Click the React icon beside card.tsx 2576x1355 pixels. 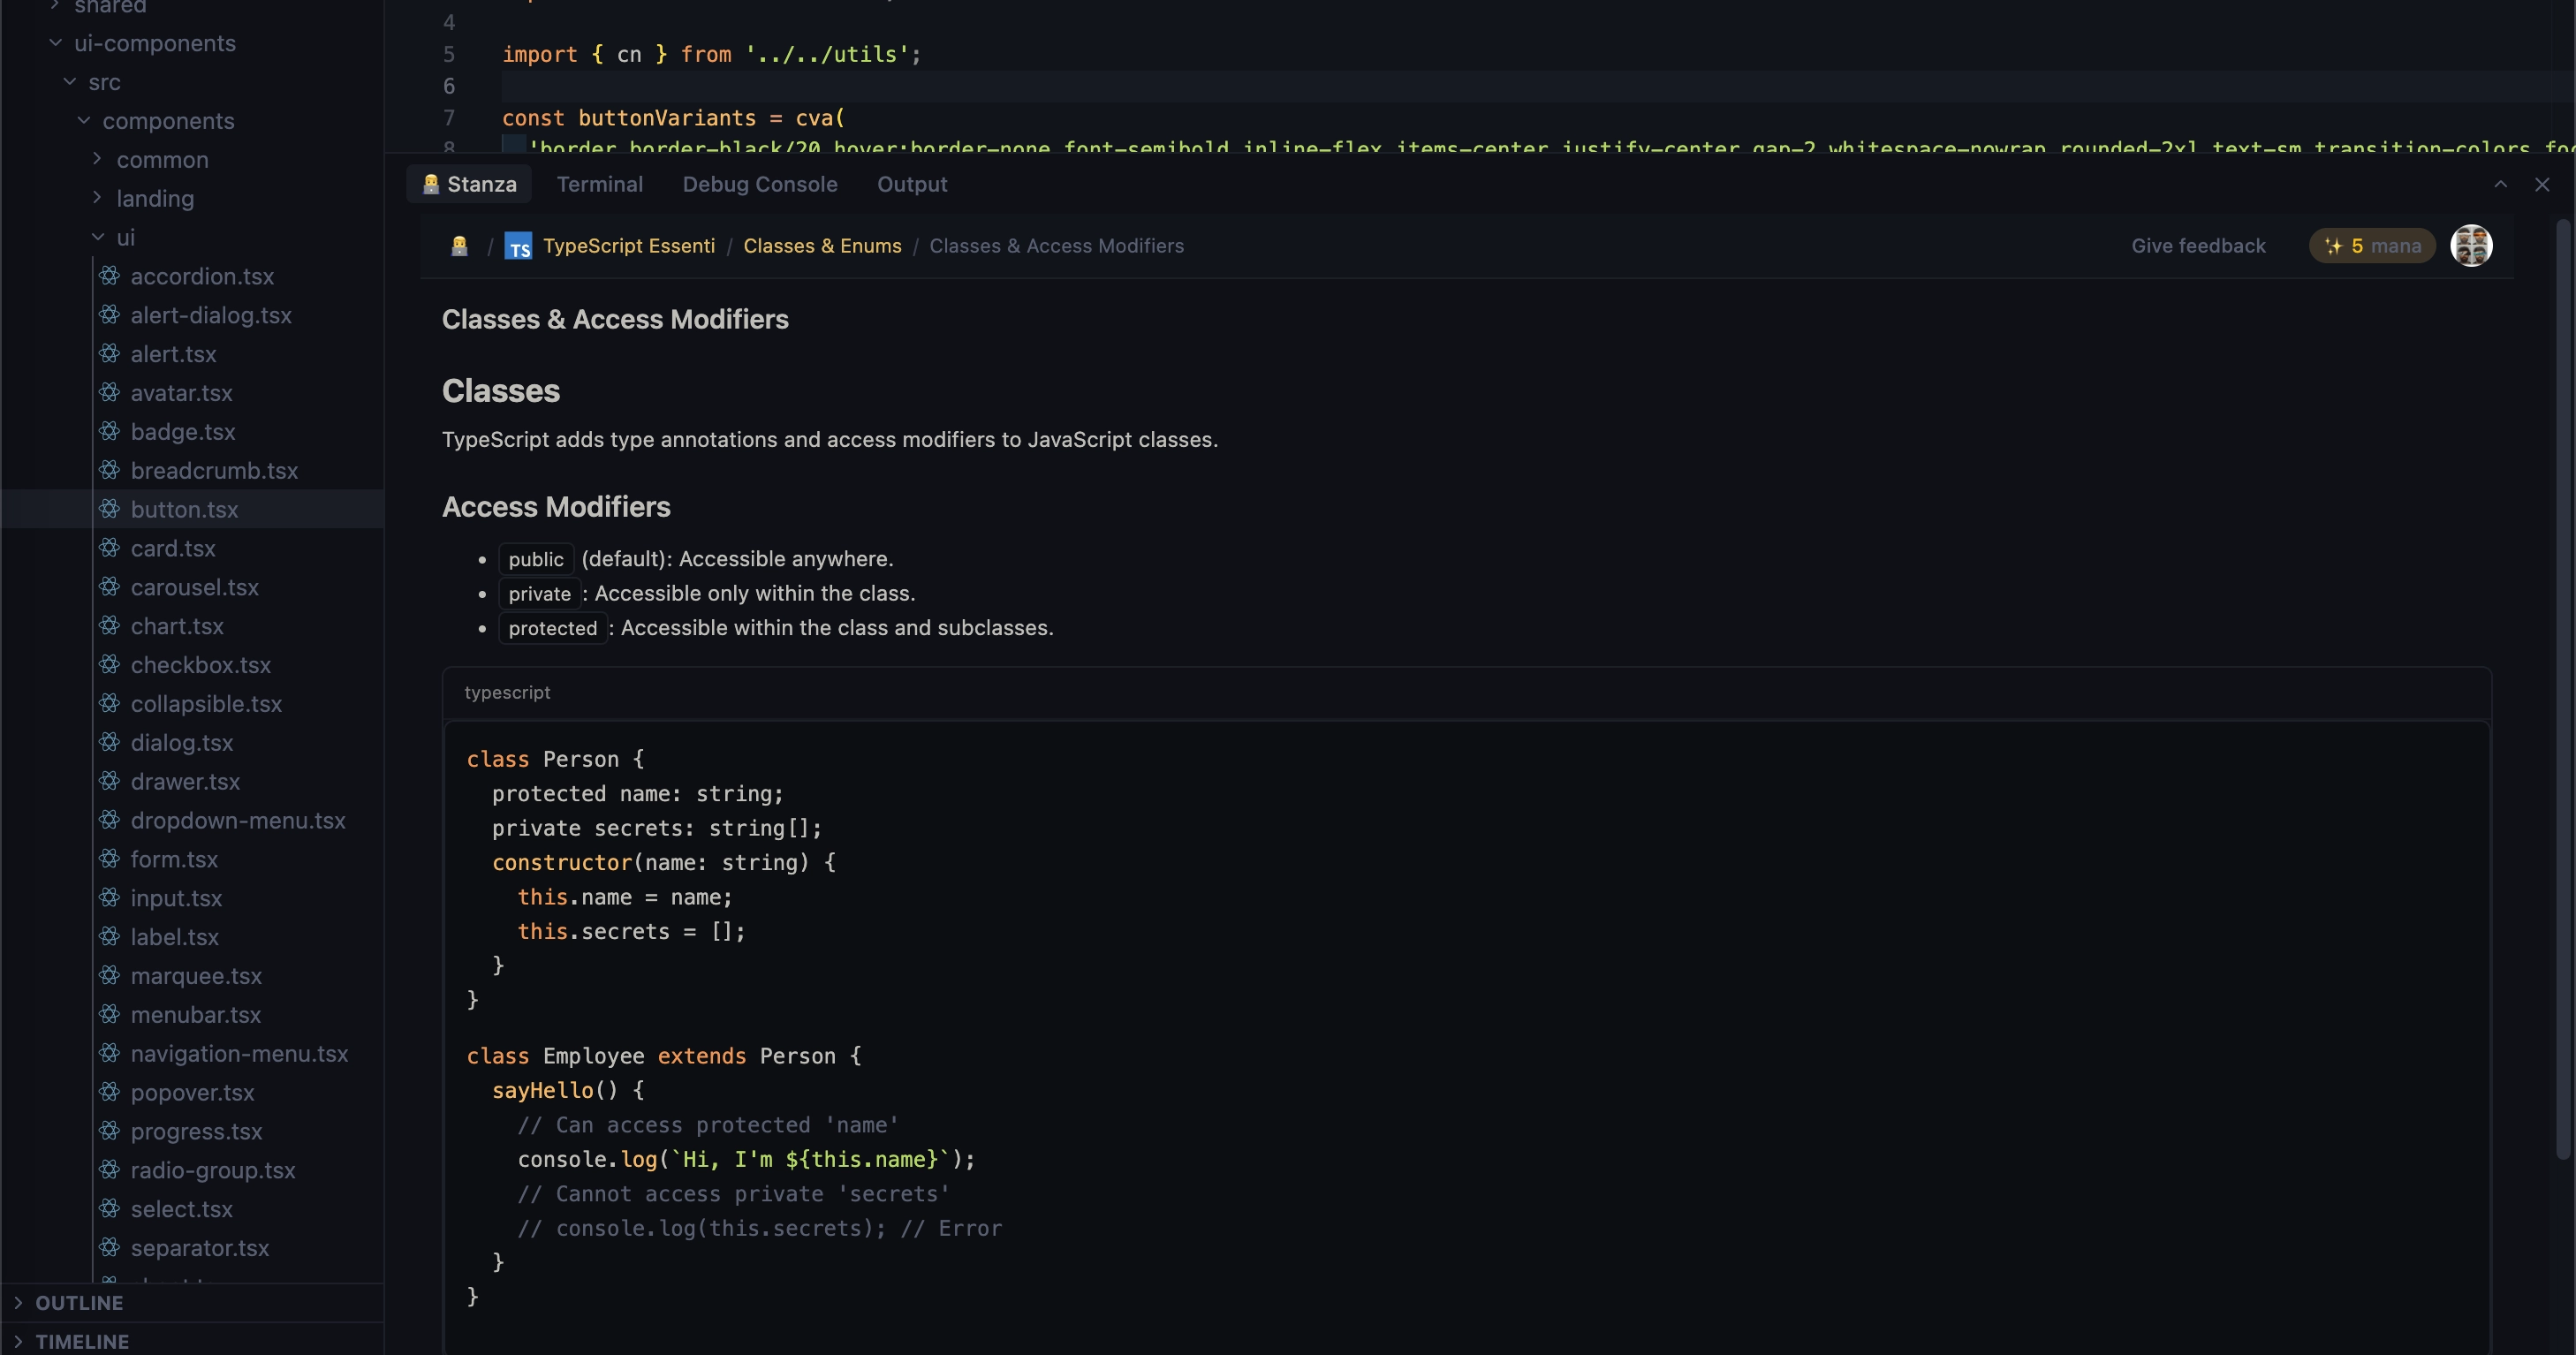[111, 548]
